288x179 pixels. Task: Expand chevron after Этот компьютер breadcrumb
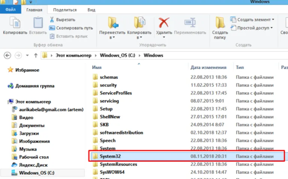(96, 55)
